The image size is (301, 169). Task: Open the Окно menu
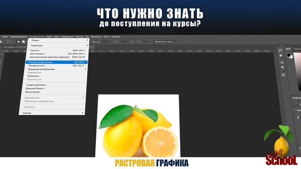(x=106, y=37)
